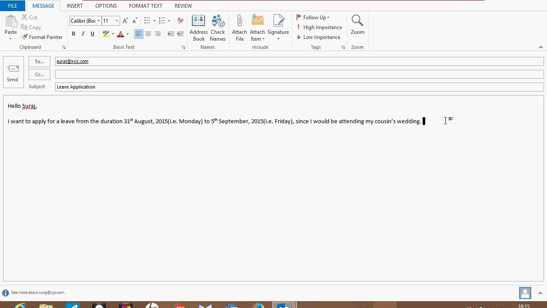Open the font color dropdown arrow
This screenshot has height=308, width=547.
(x=126, y=34)
